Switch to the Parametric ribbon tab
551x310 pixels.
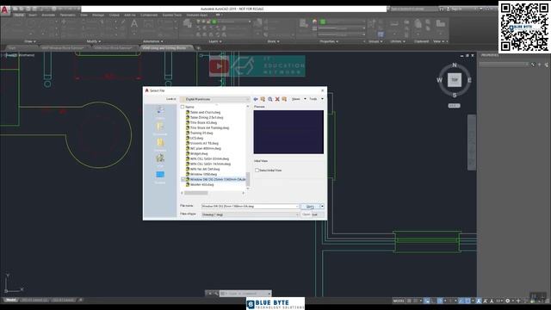(67, 15)
